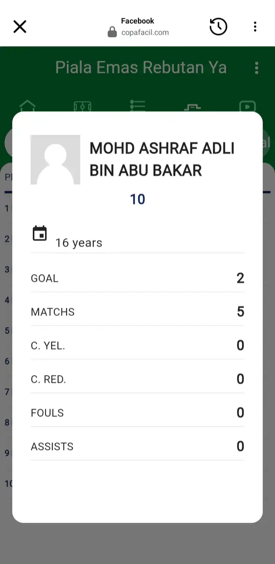275x564 pixels.
Task: Select the MATCHS statistic row
Action: 137,312
